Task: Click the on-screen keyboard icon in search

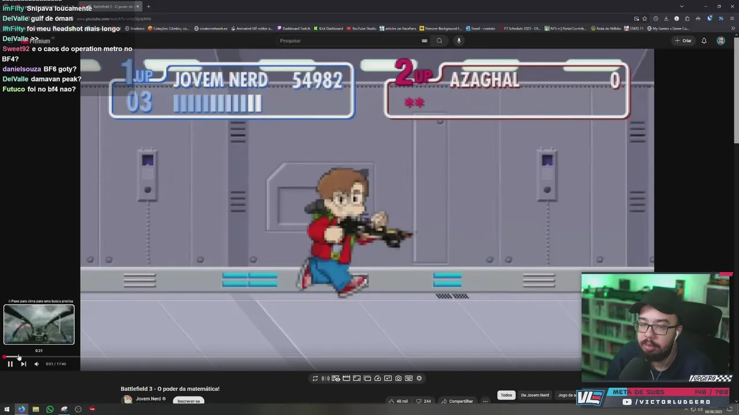Action: (x=424, y=40)
